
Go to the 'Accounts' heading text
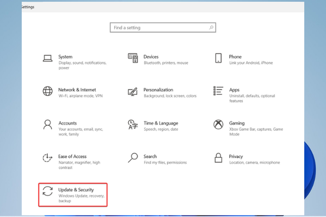[67, 123]
